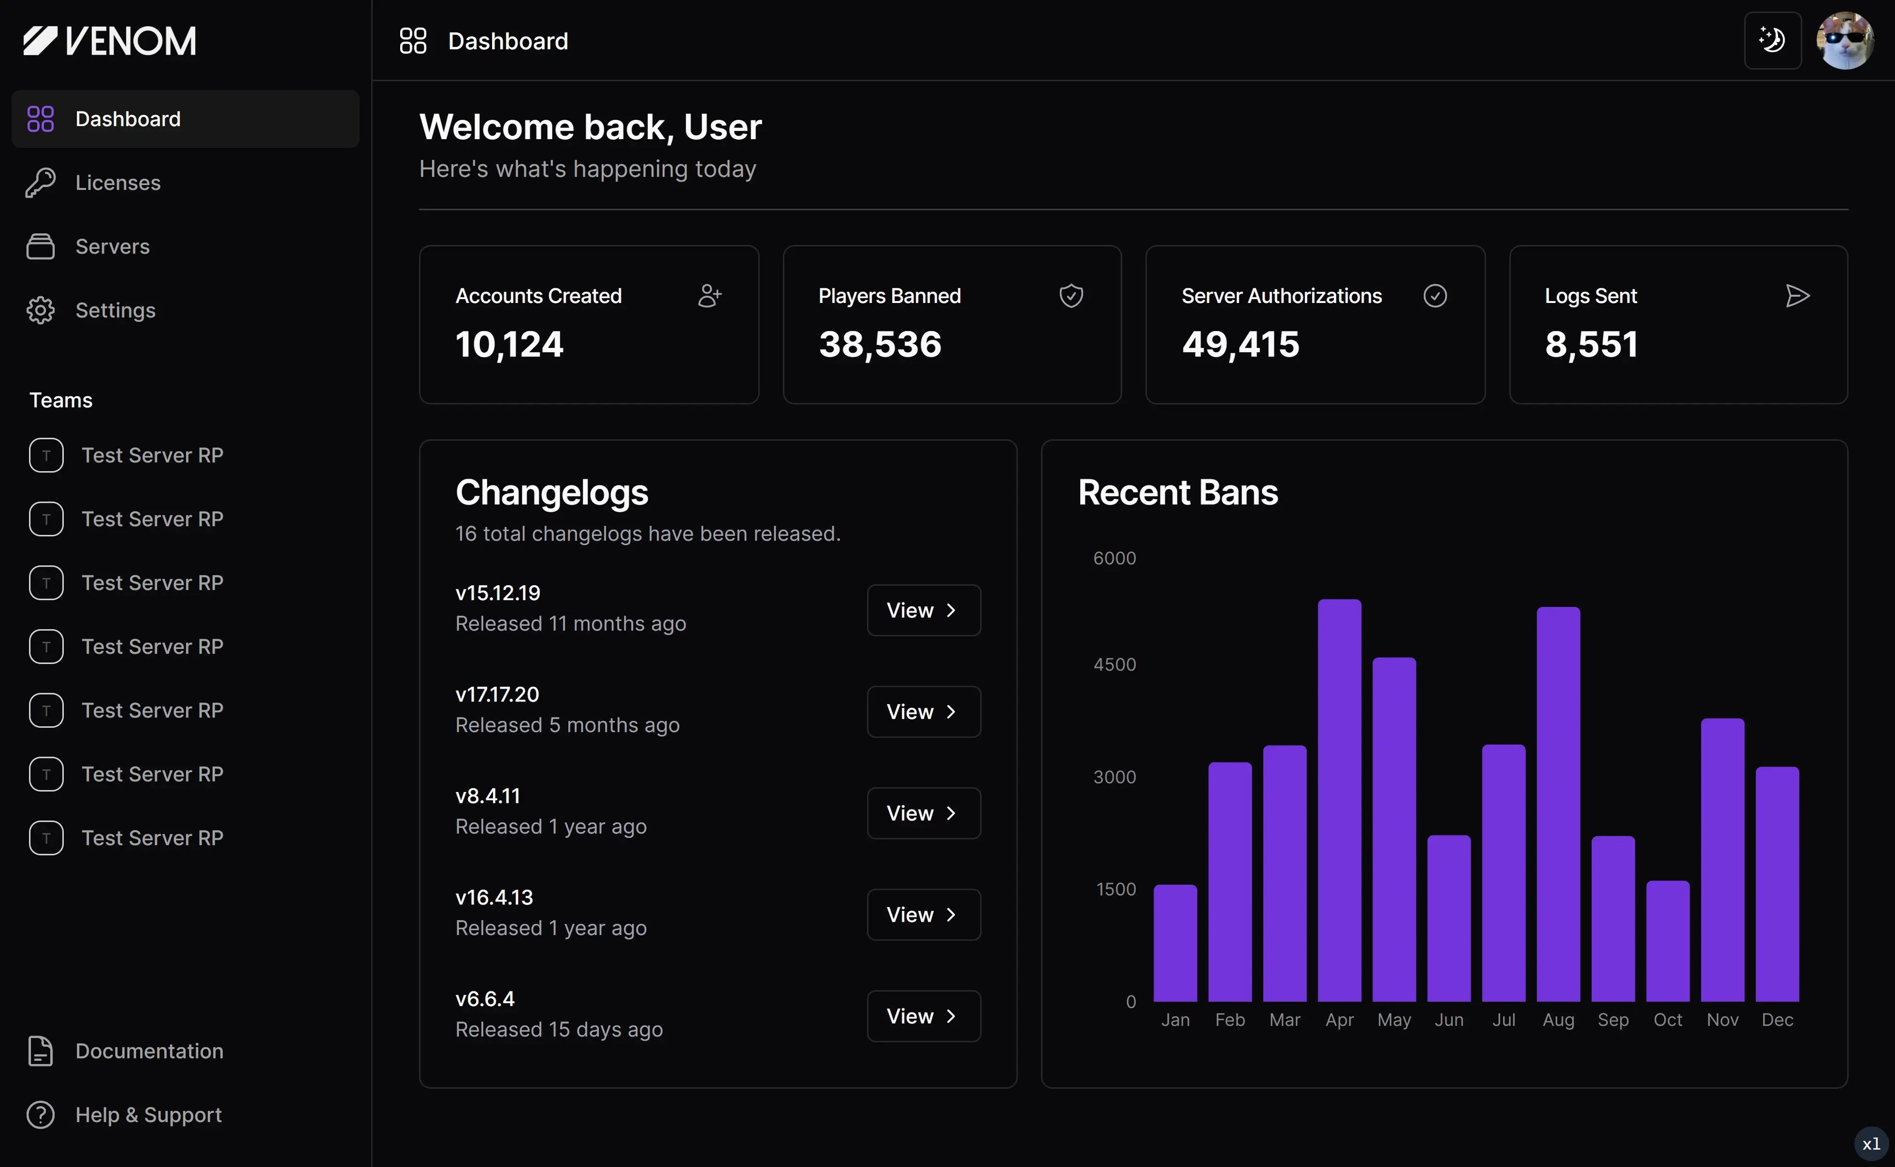
Task: View changelog v16.4.13
Action: (x=924, y=915)
